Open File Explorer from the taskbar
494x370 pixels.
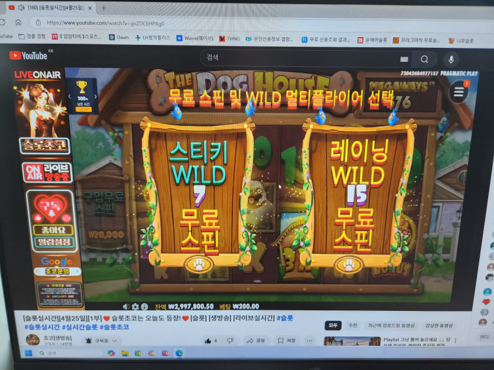point(125,353)
